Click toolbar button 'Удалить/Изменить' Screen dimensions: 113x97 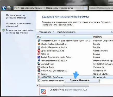click(66, 32)
